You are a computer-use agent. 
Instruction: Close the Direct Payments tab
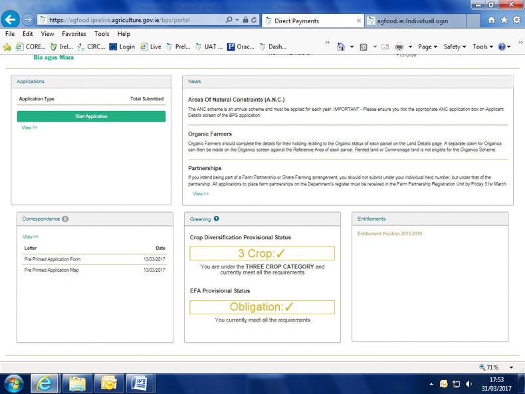359,21
